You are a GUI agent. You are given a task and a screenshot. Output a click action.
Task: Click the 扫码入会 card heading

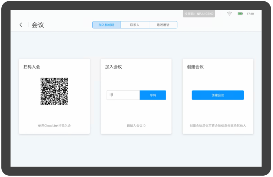coord(32,67)
